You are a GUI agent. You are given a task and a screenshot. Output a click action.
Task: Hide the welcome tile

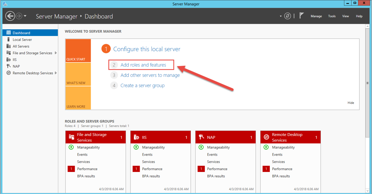(351, 103)
